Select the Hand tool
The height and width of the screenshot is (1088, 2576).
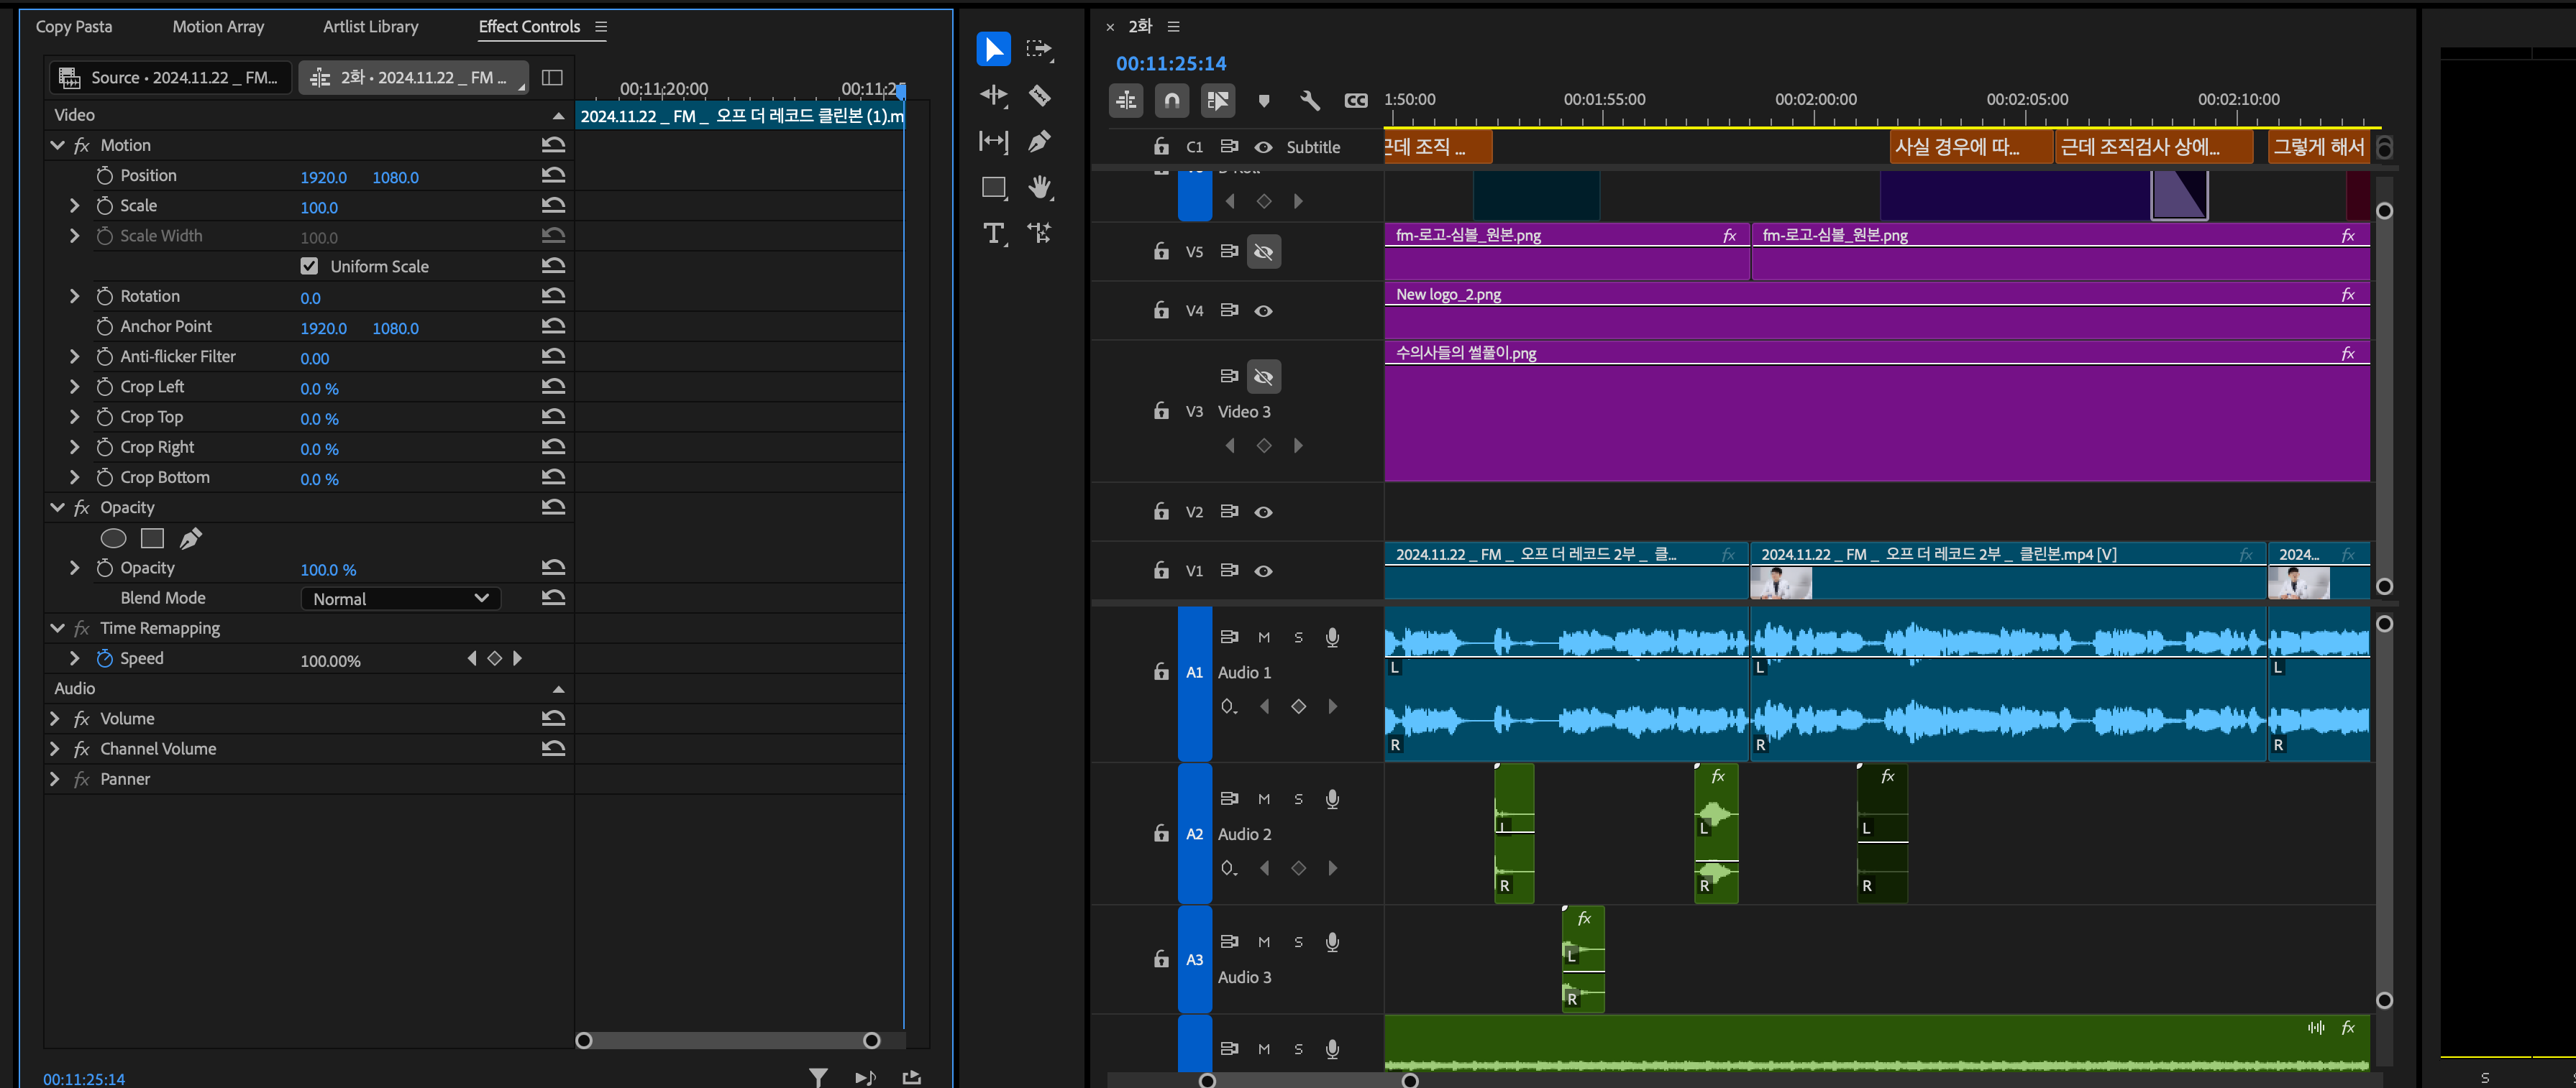[1040, 187]
